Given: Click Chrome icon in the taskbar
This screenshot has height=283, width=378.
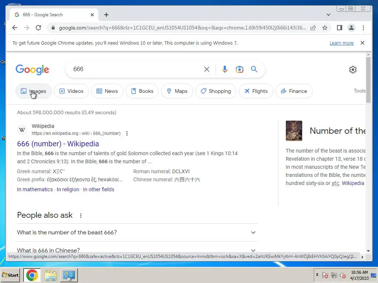Looking at the screenshot, I should (32, 275).
